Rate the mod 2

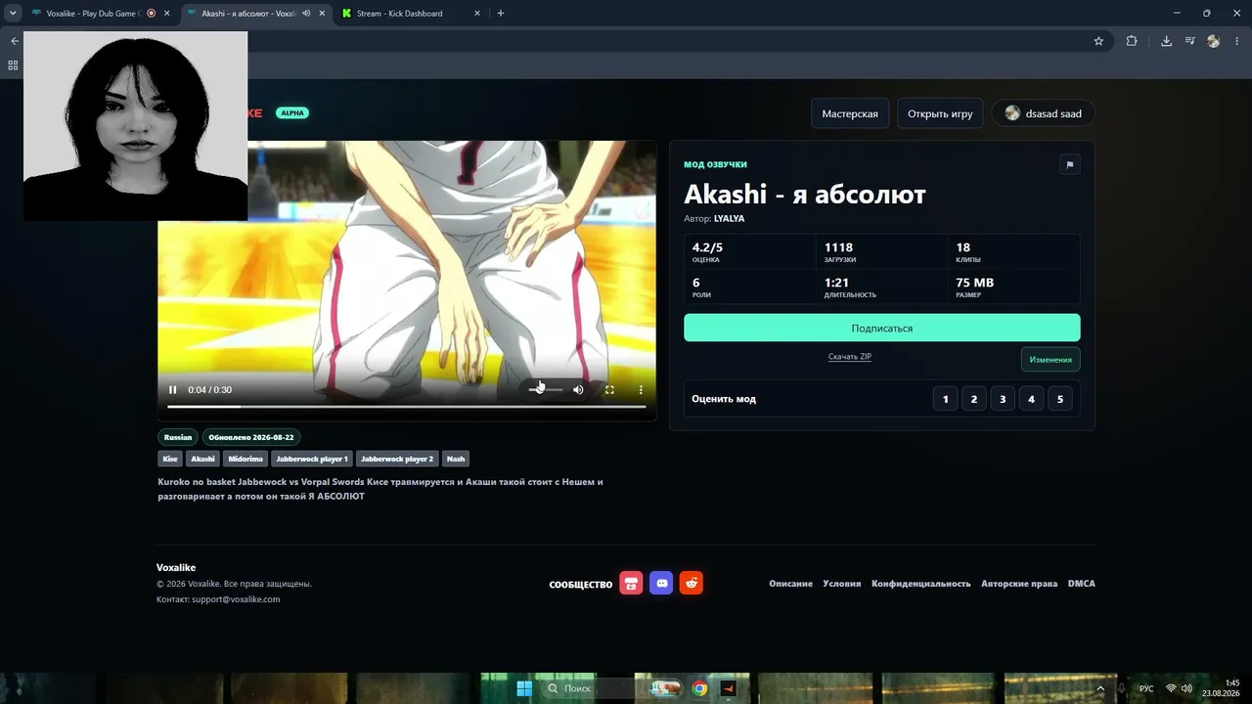point(974,399)
